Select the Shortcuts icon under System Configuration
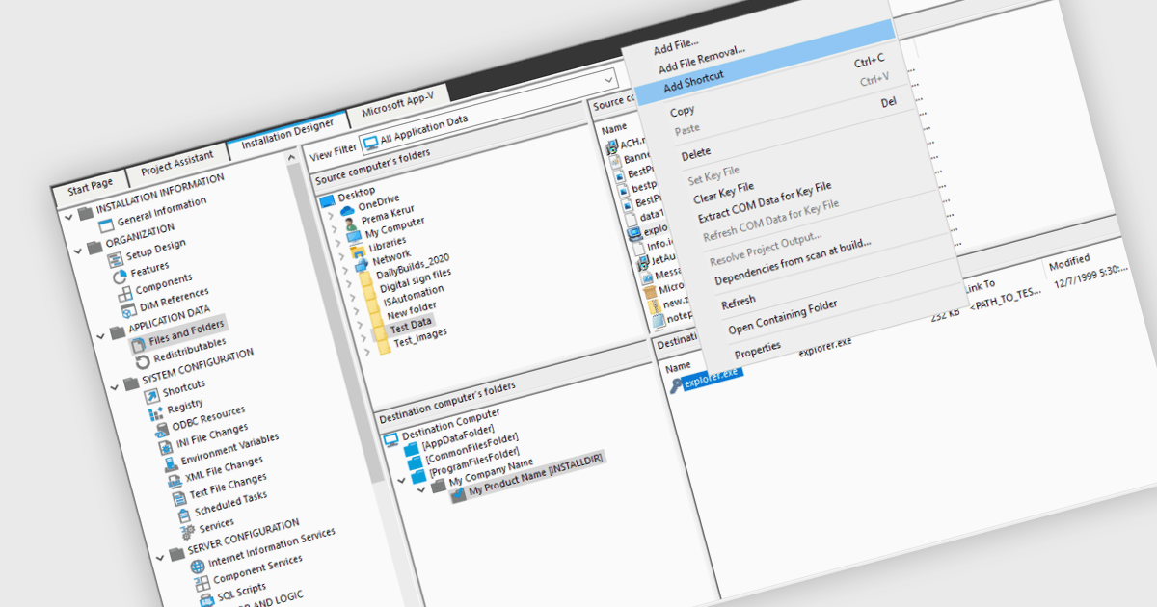Screen dimensions: 1157x607 [x=151, y=396]
